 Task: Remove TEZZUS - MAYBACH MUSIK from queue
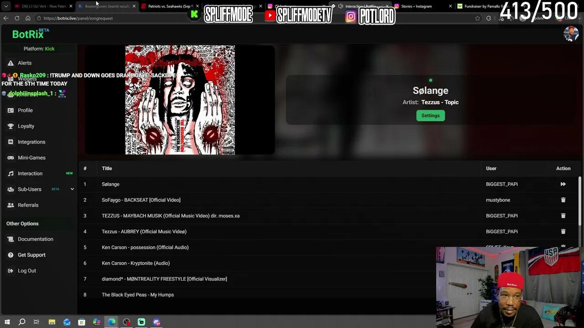click(x=563, y=216)
